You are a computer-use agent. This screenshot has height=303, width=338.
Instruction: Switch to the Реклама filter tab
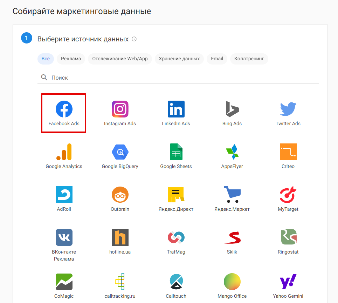coord(71,59)
